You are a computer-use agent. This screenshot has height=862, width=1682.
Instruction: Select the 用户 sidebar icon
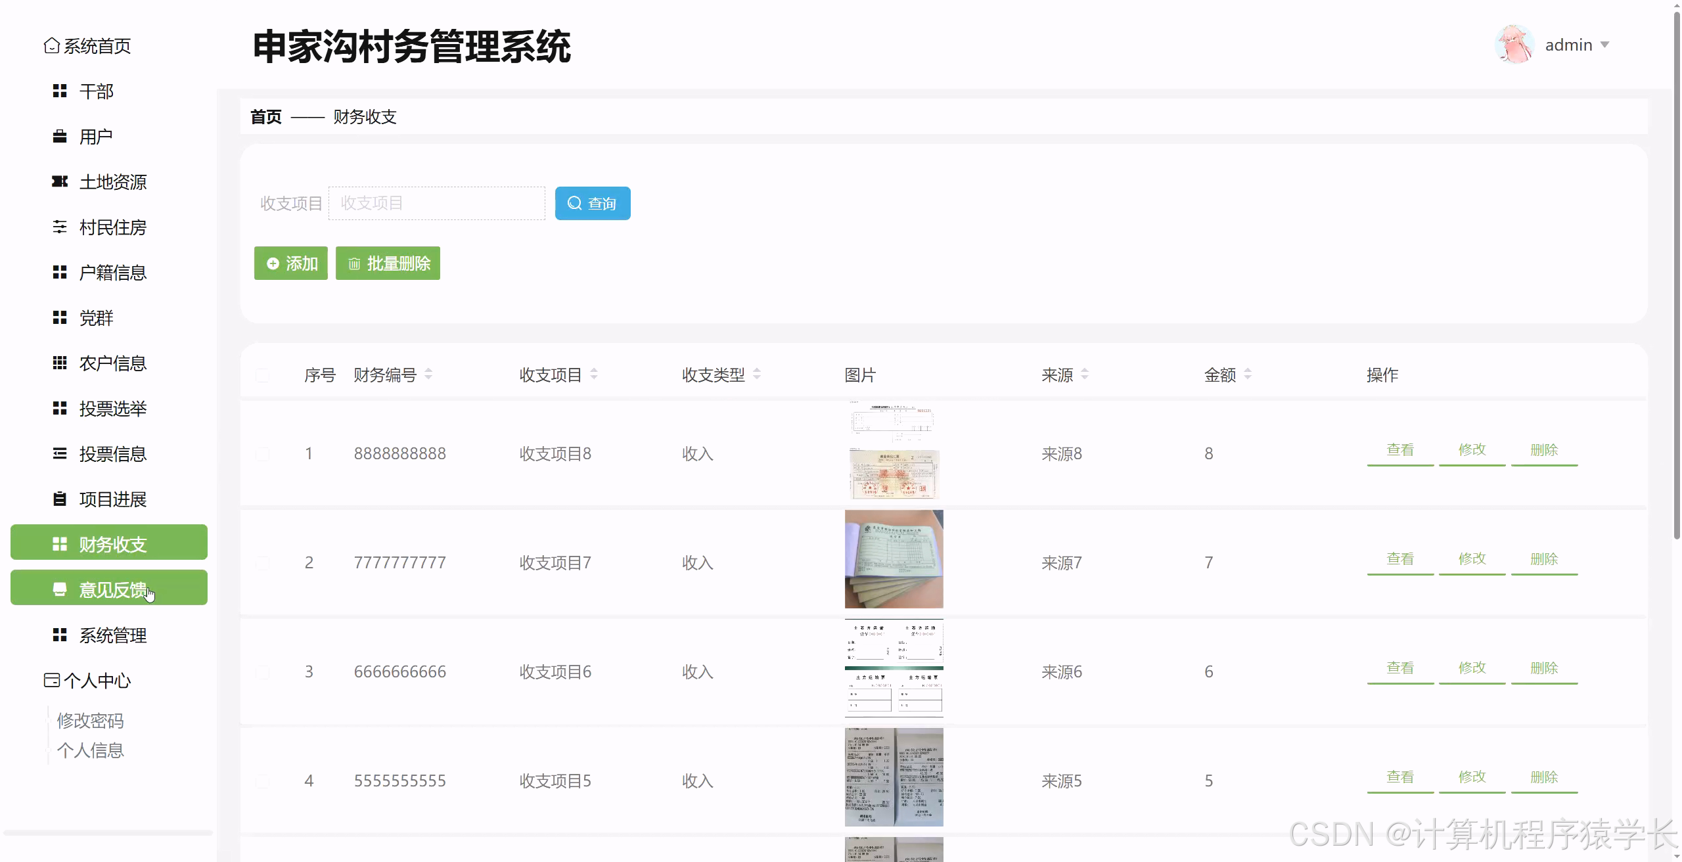click(59, 136)
